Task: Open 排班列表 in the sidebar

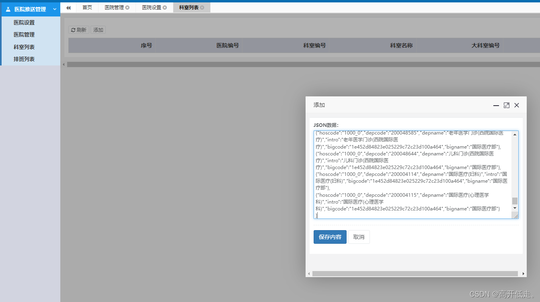Action: point(24,59)
